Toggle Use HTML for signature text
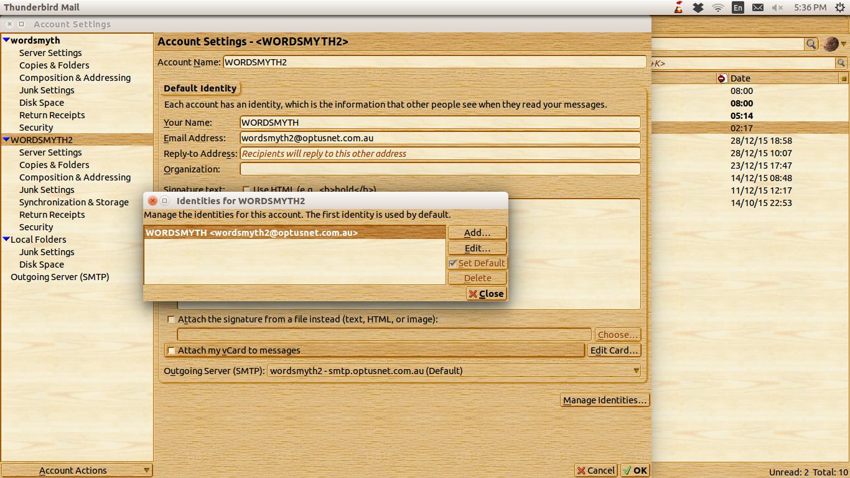The height and width of the screenshot is (478, 850). coord(246,189)
